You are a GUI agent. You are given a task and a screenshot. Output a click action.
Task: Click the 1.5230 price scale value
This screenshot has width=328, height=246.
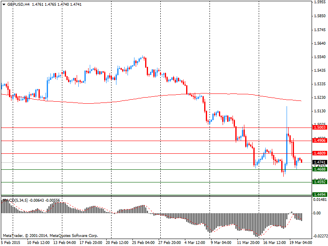click(x=320, y=98)
